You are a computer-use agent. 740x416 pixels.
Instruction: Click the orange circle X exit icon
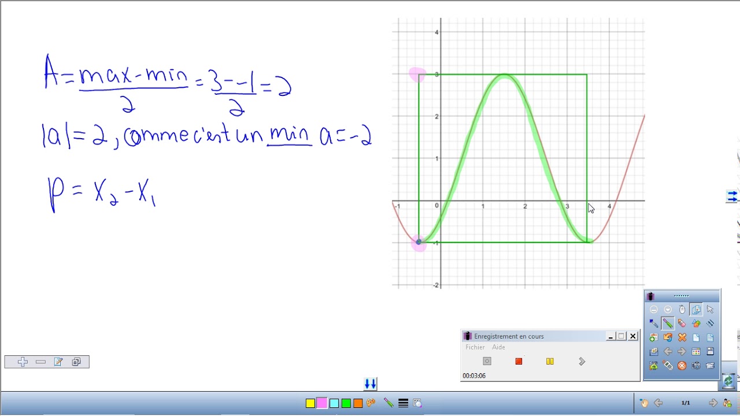coord(682,366)
